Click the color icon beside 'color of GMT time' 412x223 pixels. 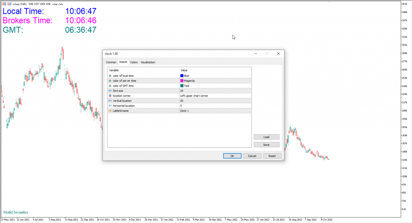pyautogui.click(x=110, y=86)
